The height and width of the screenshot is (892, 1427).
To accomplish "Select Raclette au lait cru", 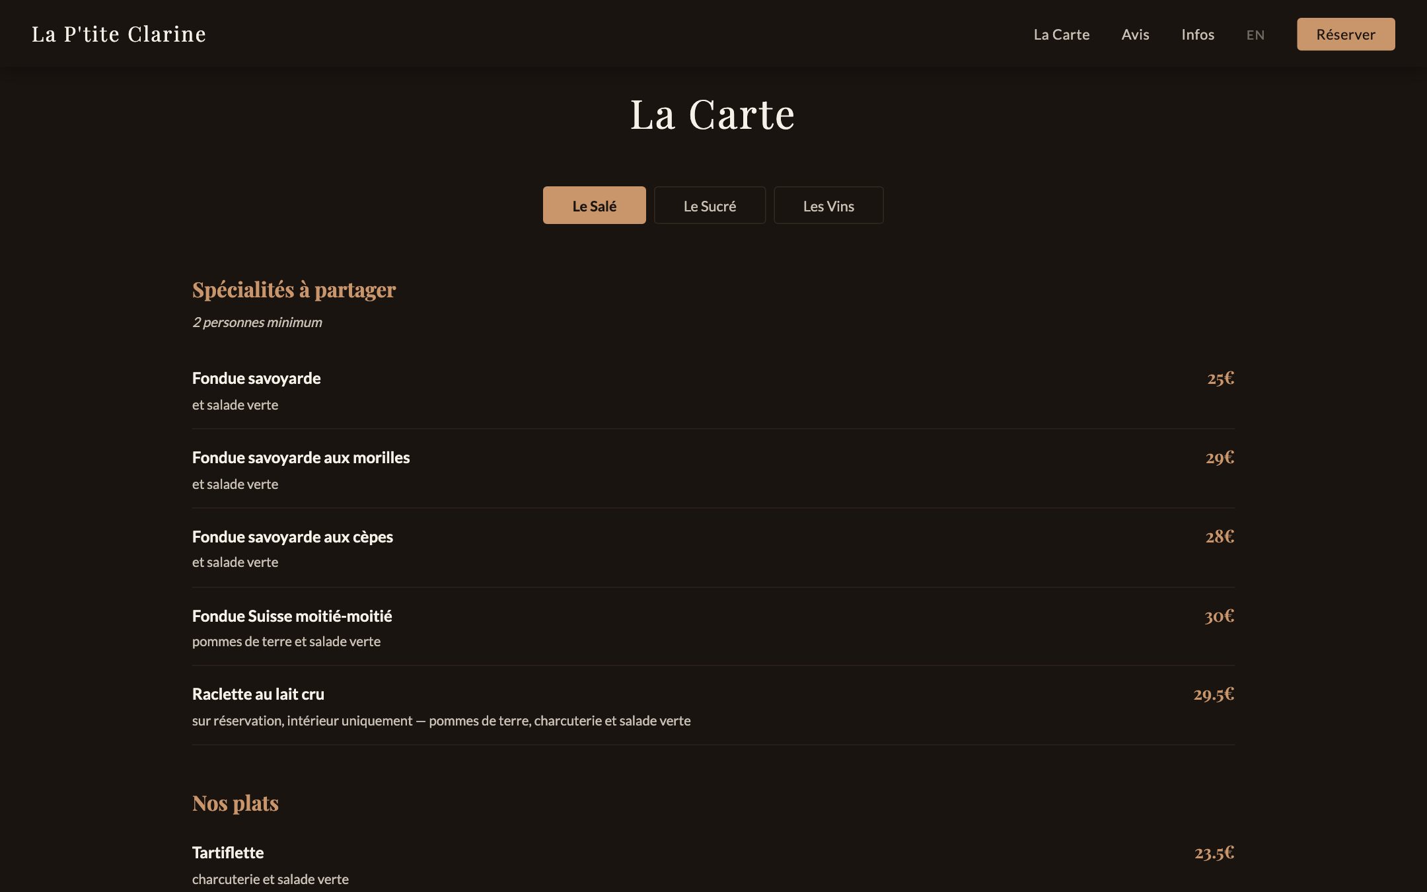I will [258, 694].
